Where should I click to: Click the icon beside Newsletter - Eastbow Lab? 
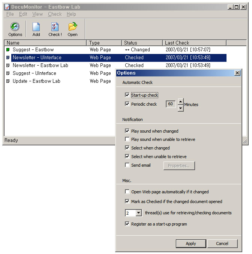(8, 66)
